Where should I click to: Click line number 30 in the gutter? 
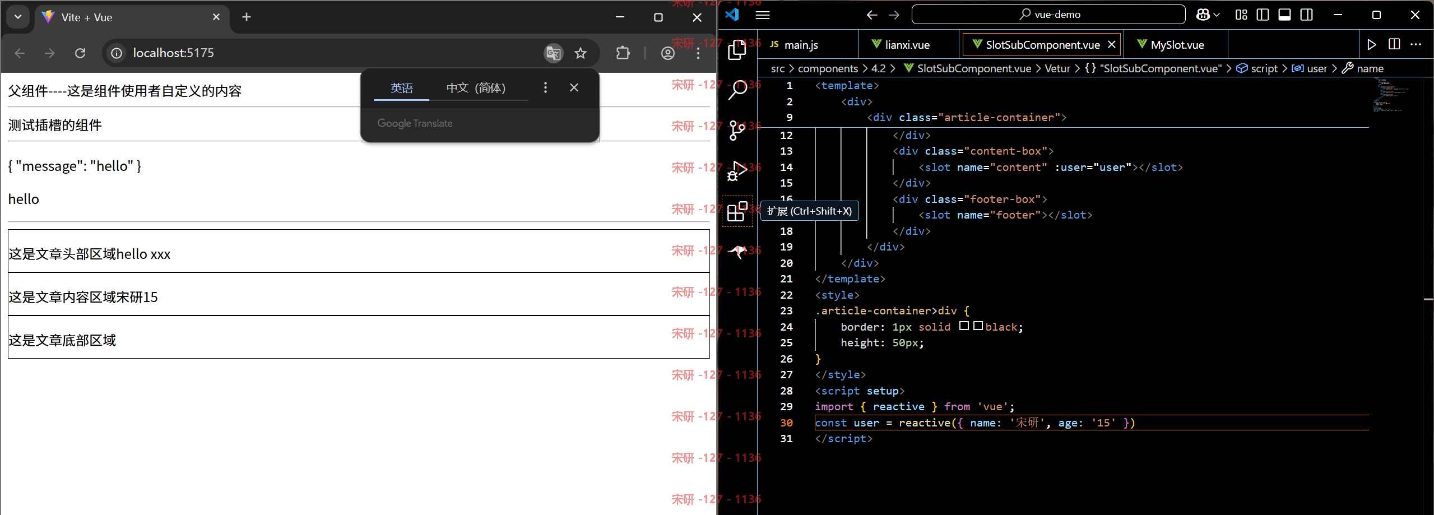tap(786, 423)
